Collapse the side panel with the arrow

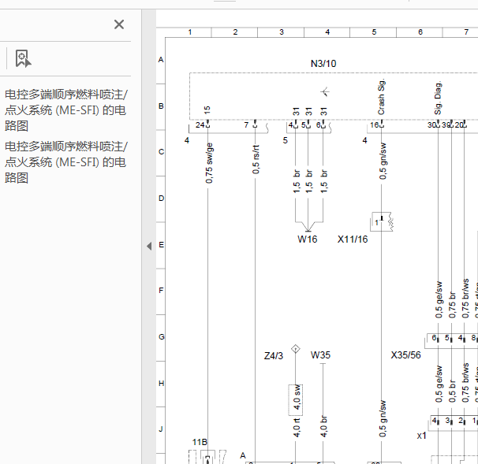[x=149, y=246]
